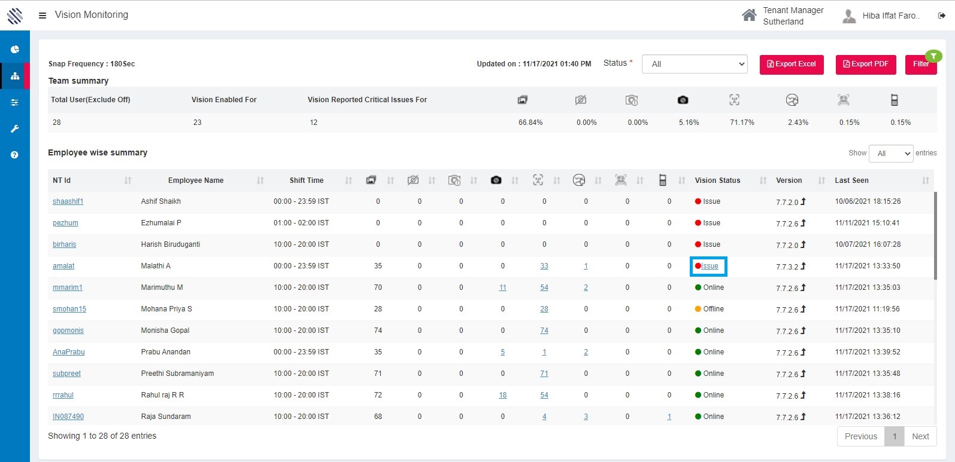
Task: Sort table by Employee Name column
Action: point(196,180)
